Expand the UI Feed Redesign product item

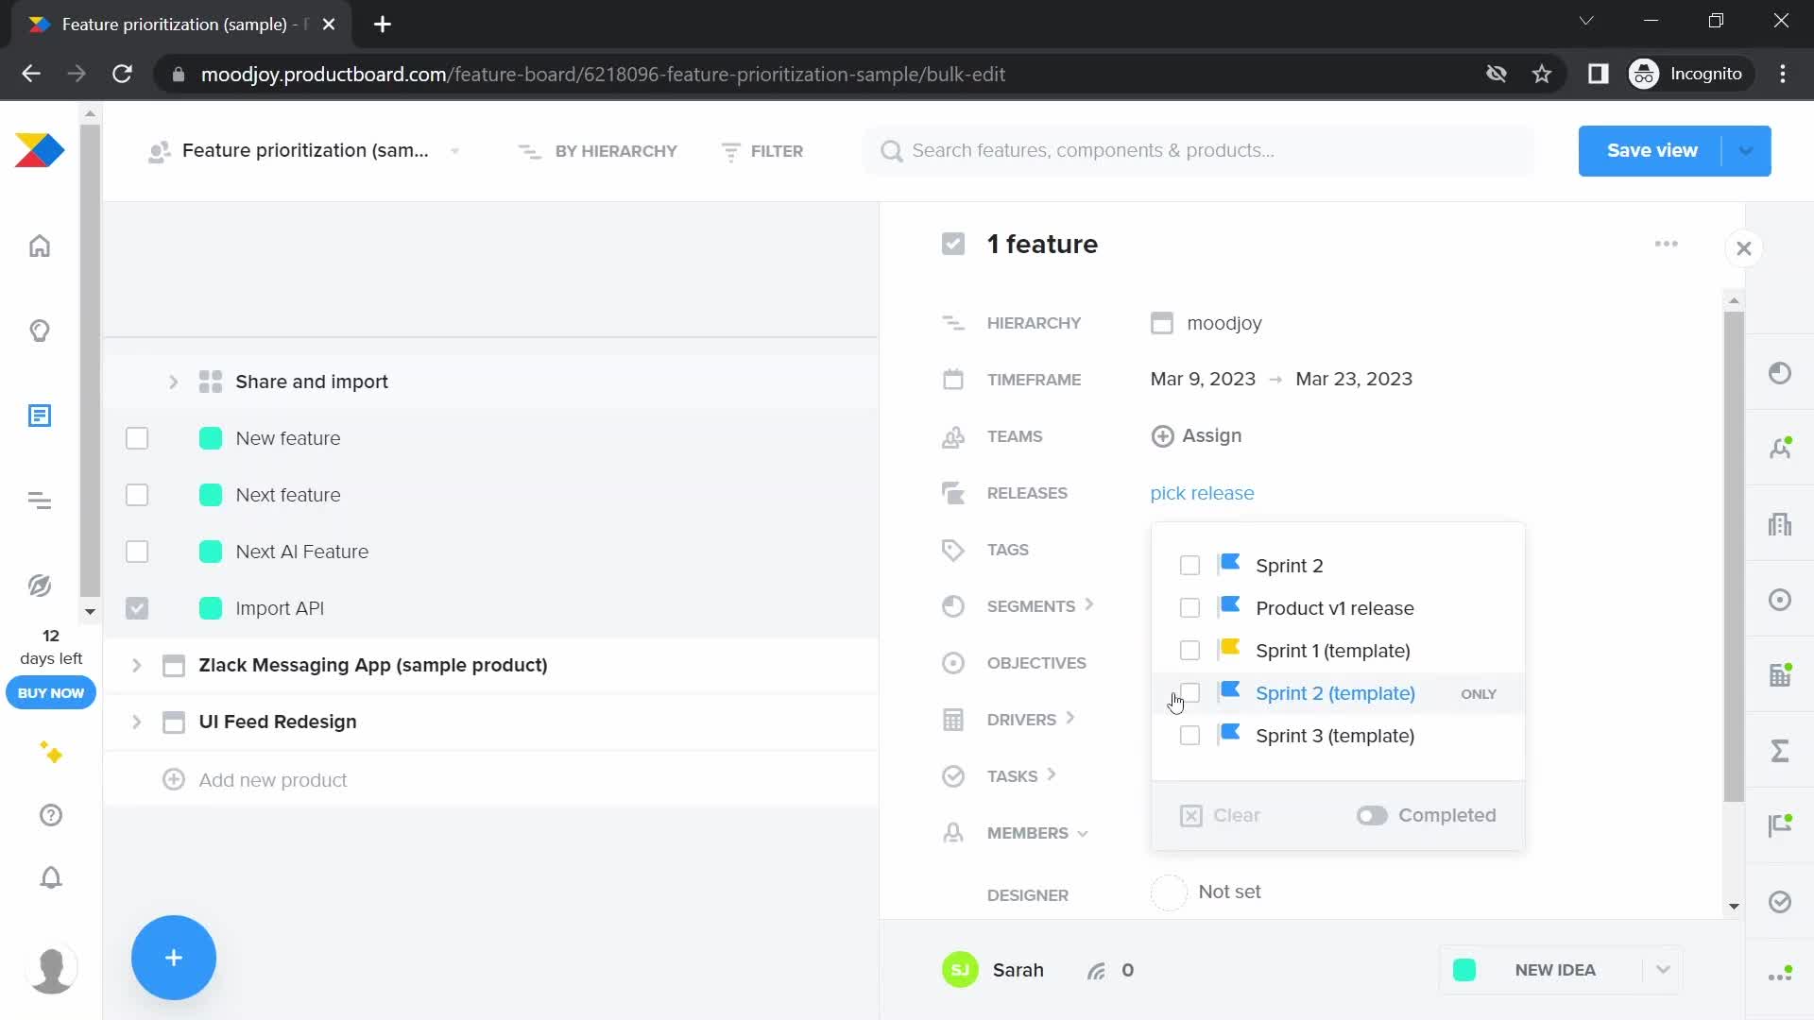(x=136, y=722)
